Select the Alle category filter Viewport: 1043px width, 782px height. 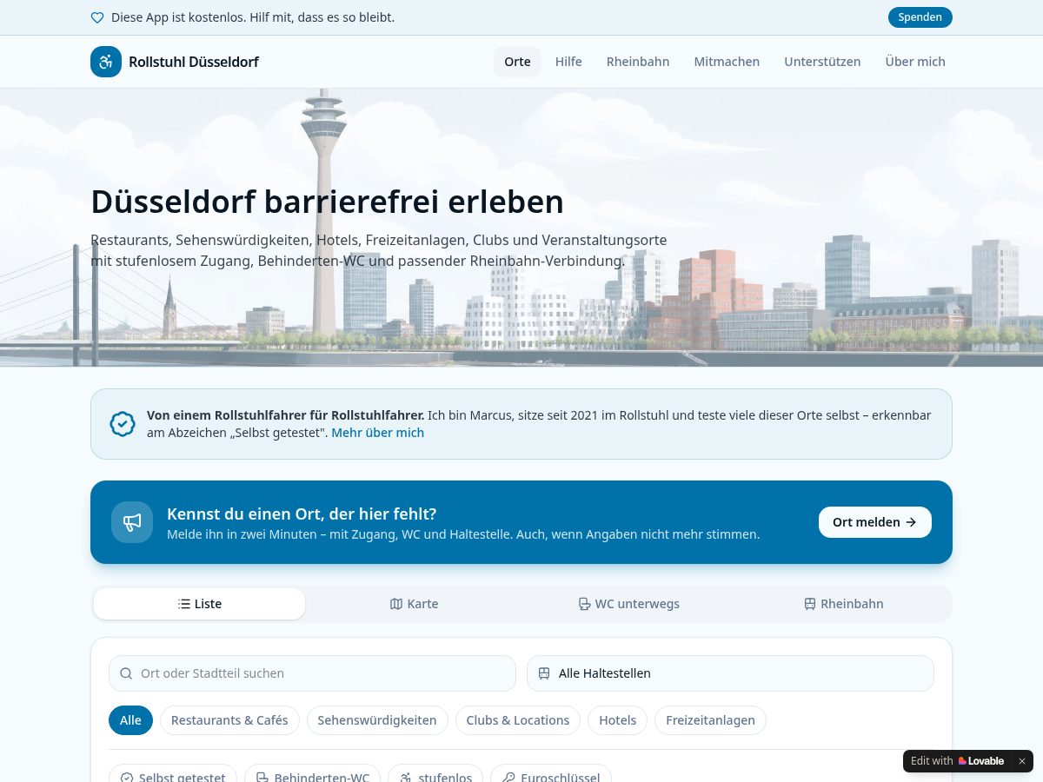coord(130,720)
